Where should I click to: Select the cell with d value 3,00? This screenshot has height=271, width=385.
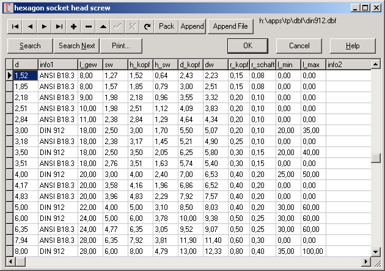click(25, 130)
